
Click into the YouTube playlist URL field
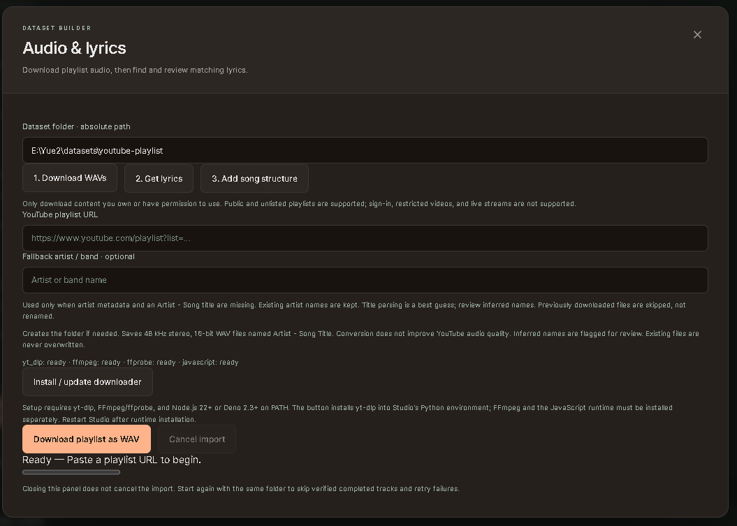click(365, 238)
